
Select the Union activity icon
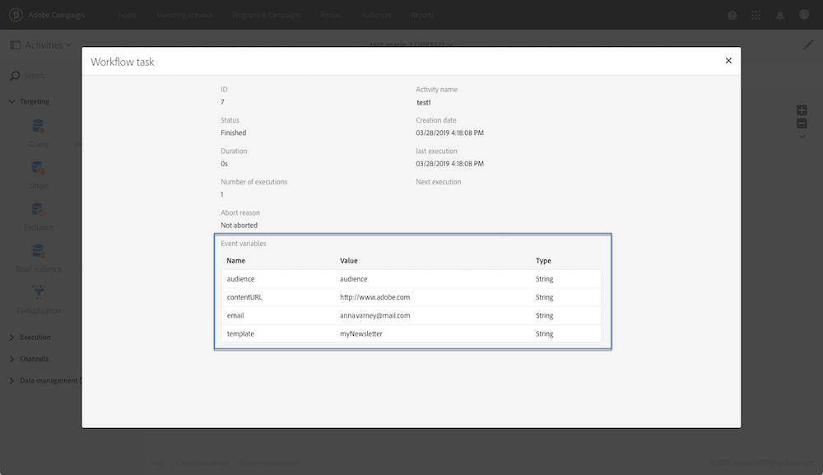pos(39,168)
